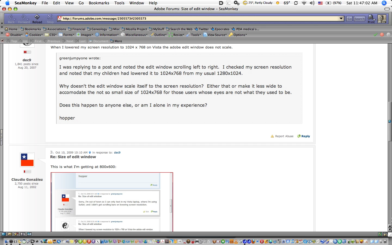Open the Window menu
This screenshot has height=245, width=392.
[x=137, y=3]
